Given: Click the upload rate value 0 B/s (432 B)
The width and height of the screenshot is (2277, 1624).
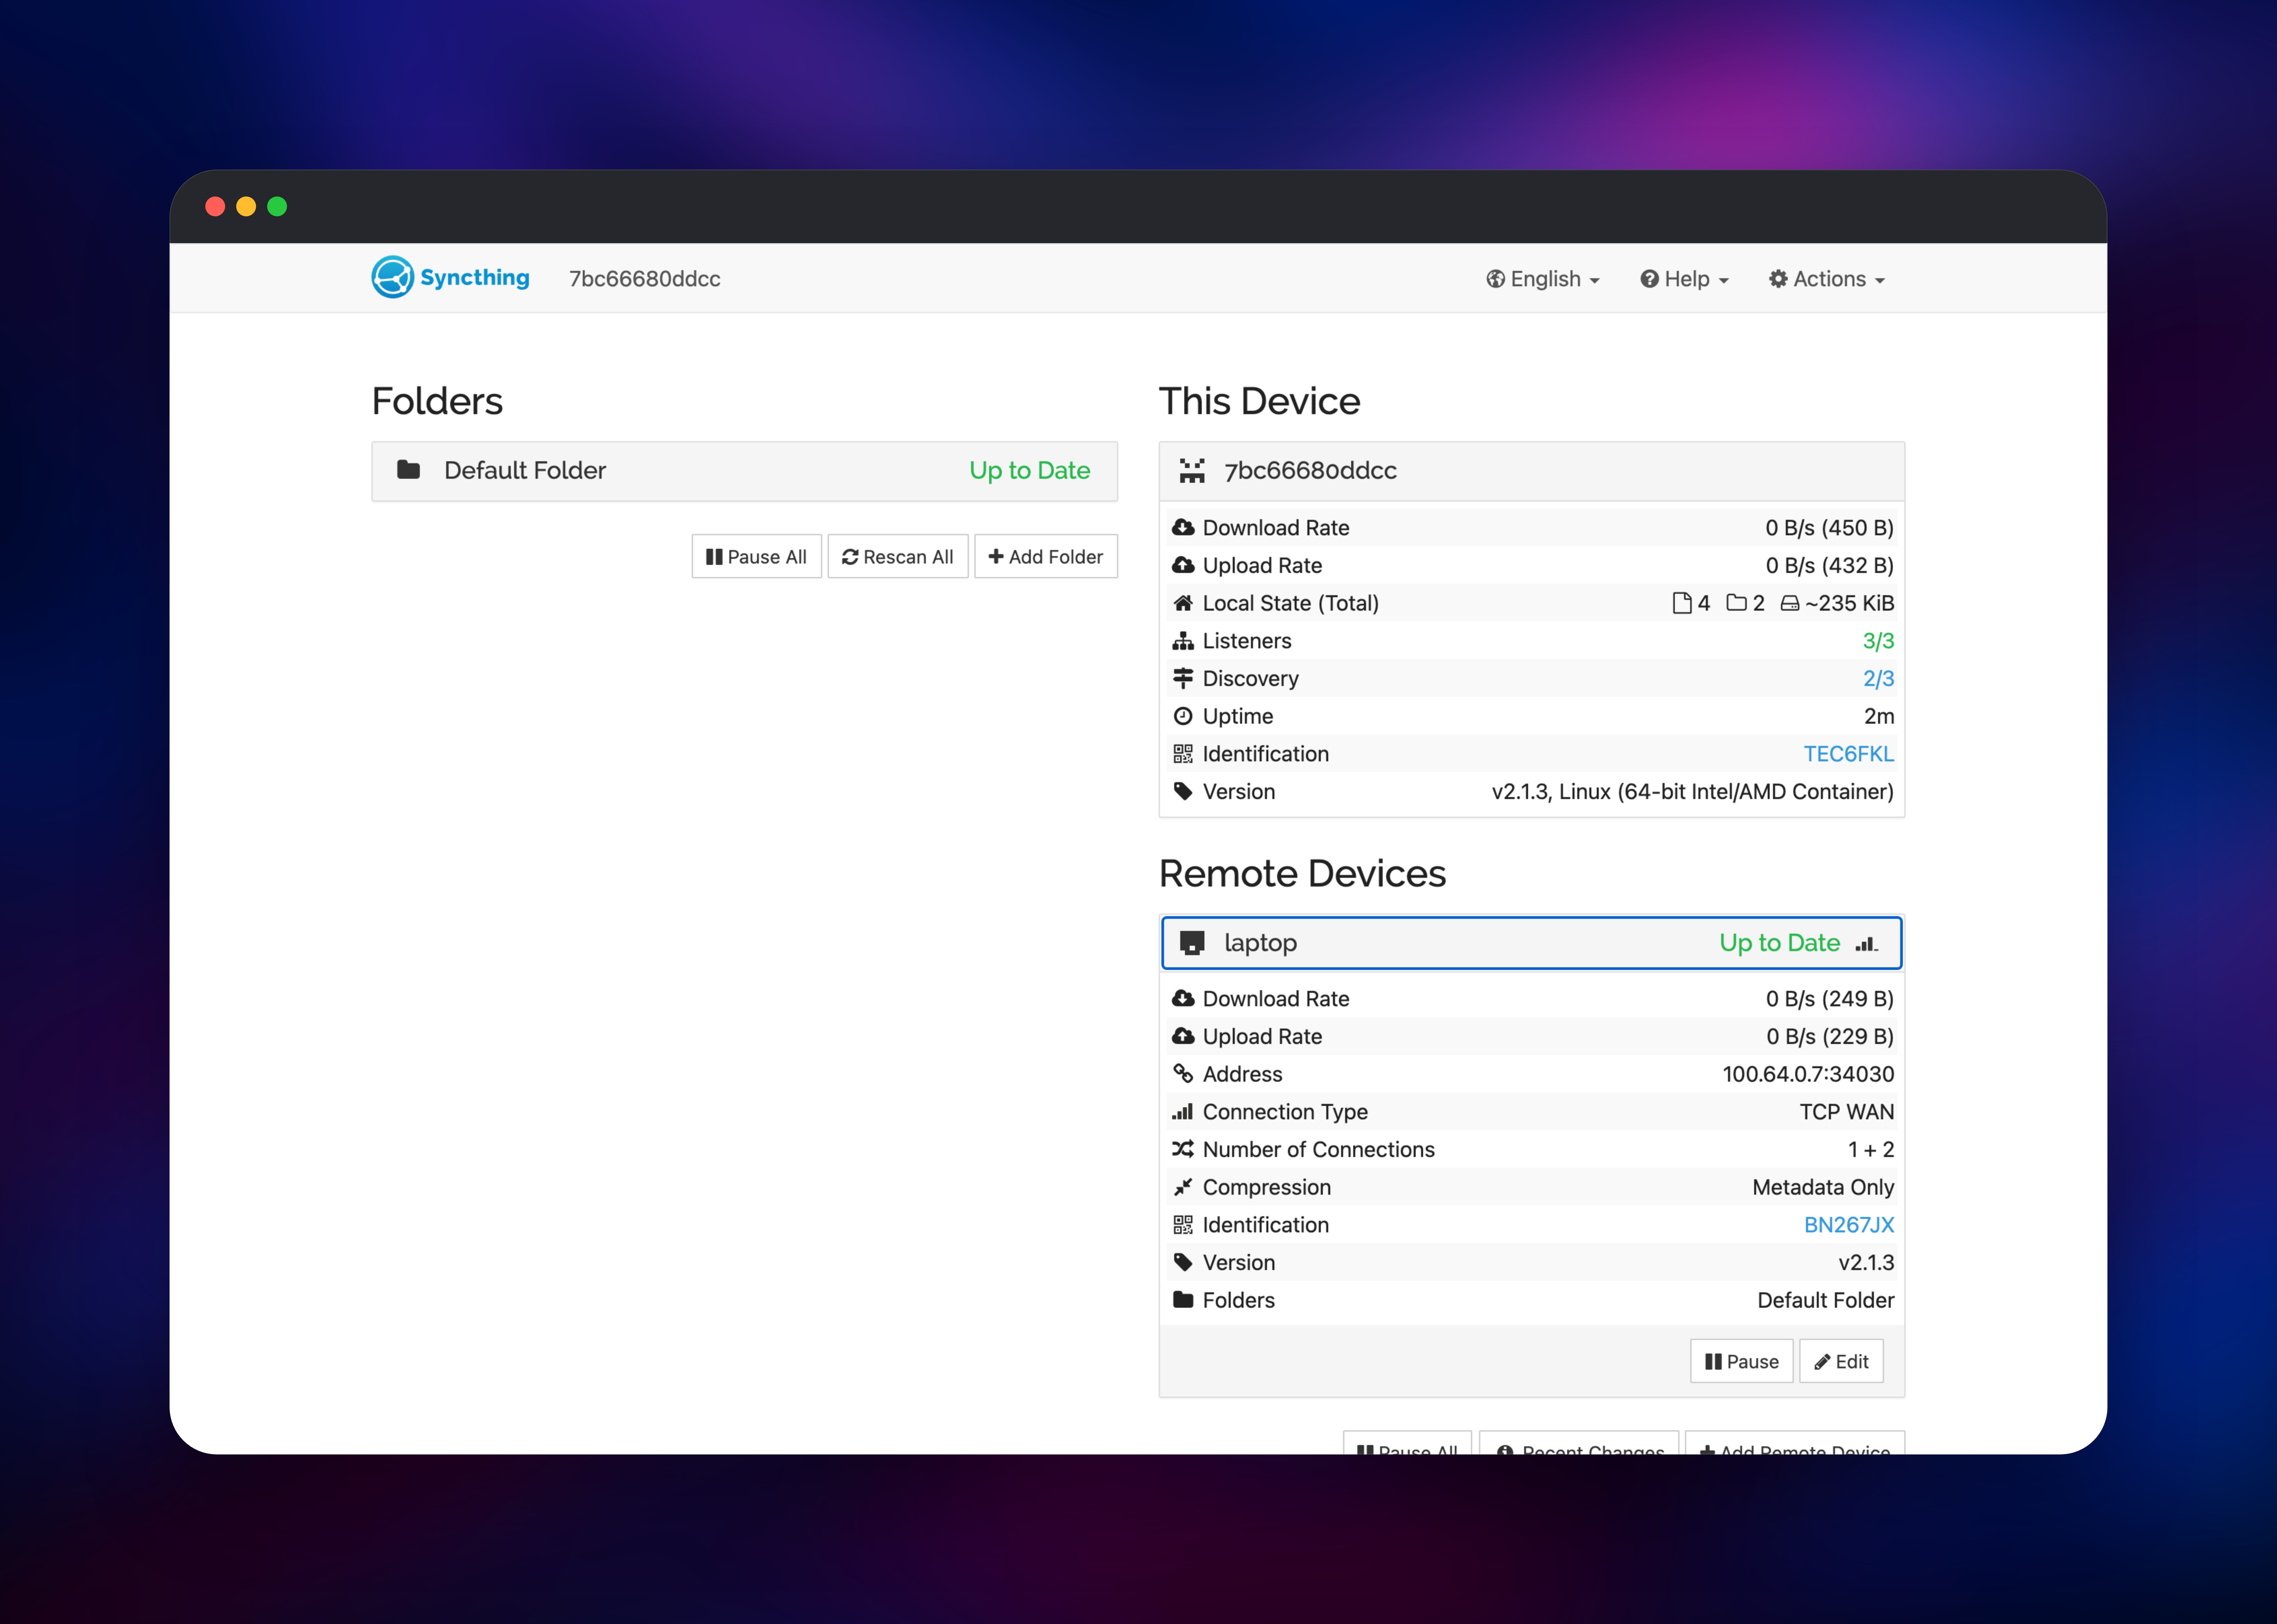Looking at the screenshot, I should pos(1830,566).
